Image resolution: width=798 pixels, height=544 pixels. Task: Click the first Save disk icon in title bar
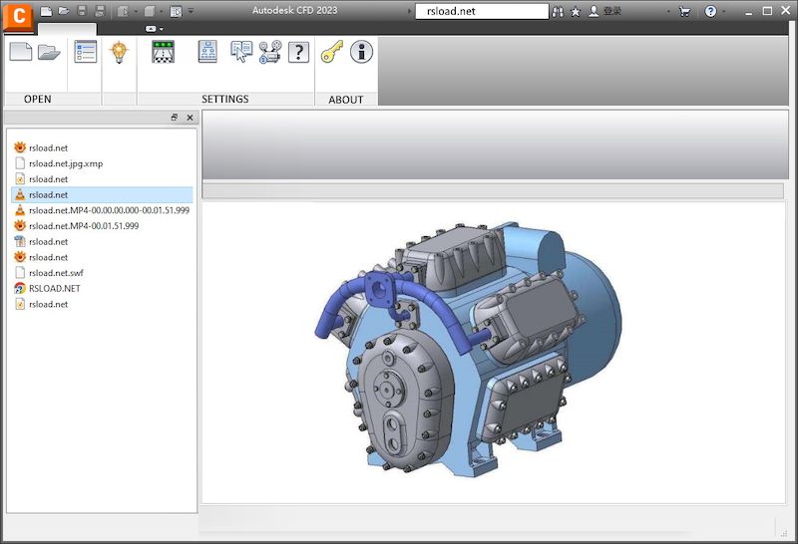pos(82,11)
